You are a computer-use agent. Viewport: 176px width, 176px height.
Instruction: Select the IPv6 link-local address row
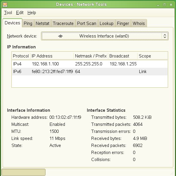tap(90, 72)
